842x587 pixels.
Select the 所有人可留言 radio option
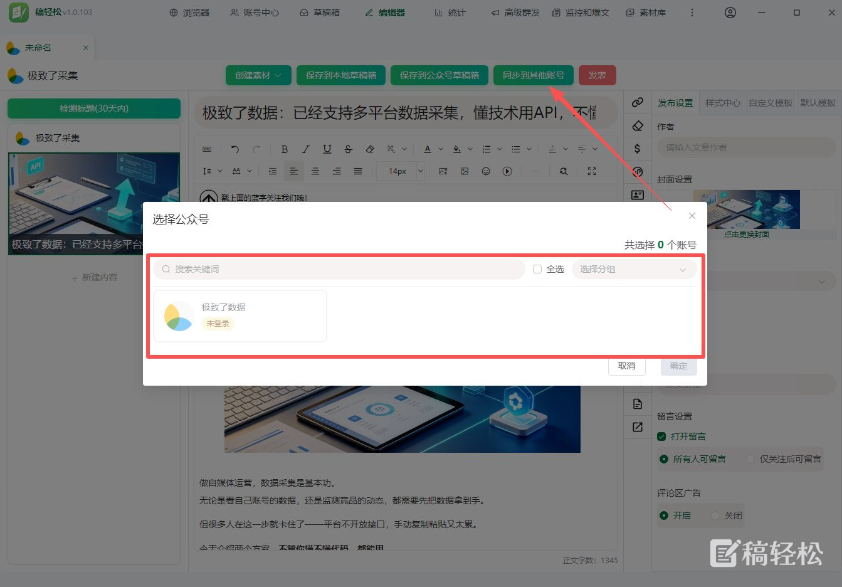pos(664,459)
